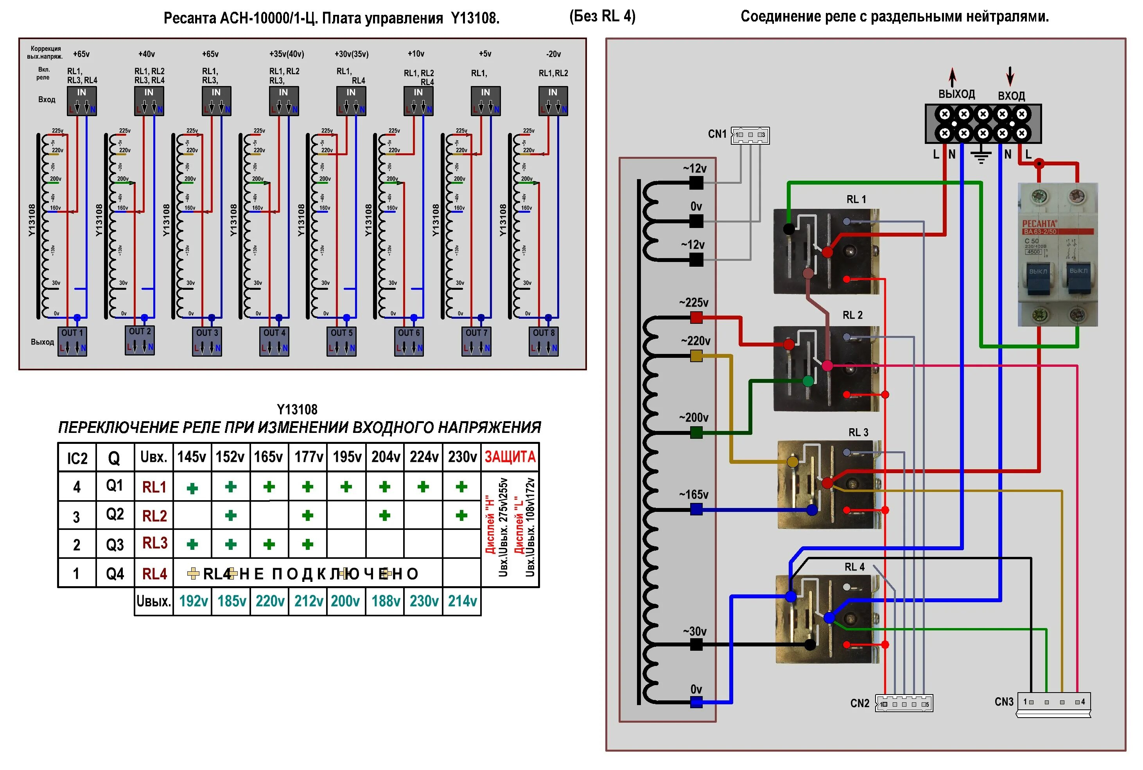
Task: Click the green ~200v transformer tap
Action: 696,433
